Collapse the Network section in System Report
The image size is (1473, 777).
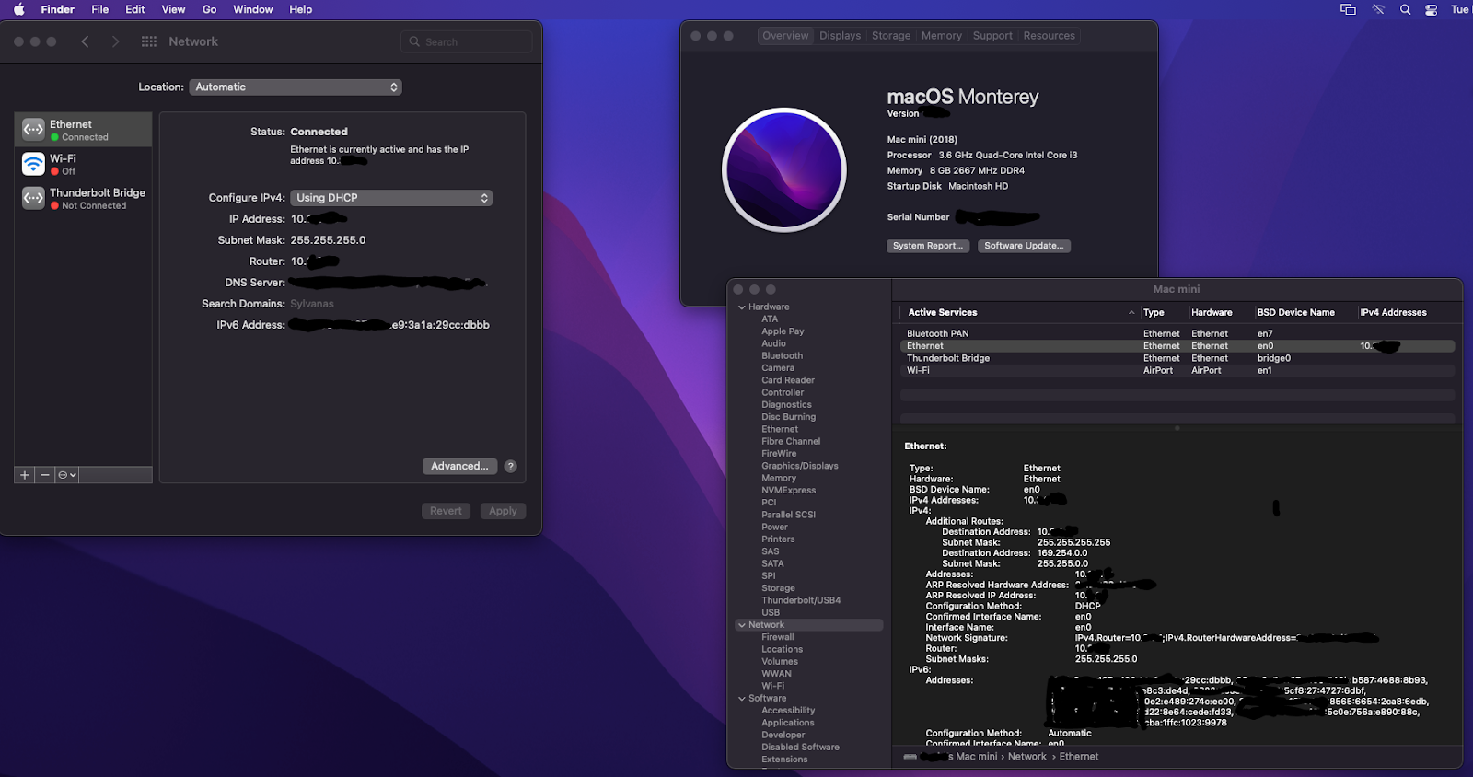[x=742, y=625]
